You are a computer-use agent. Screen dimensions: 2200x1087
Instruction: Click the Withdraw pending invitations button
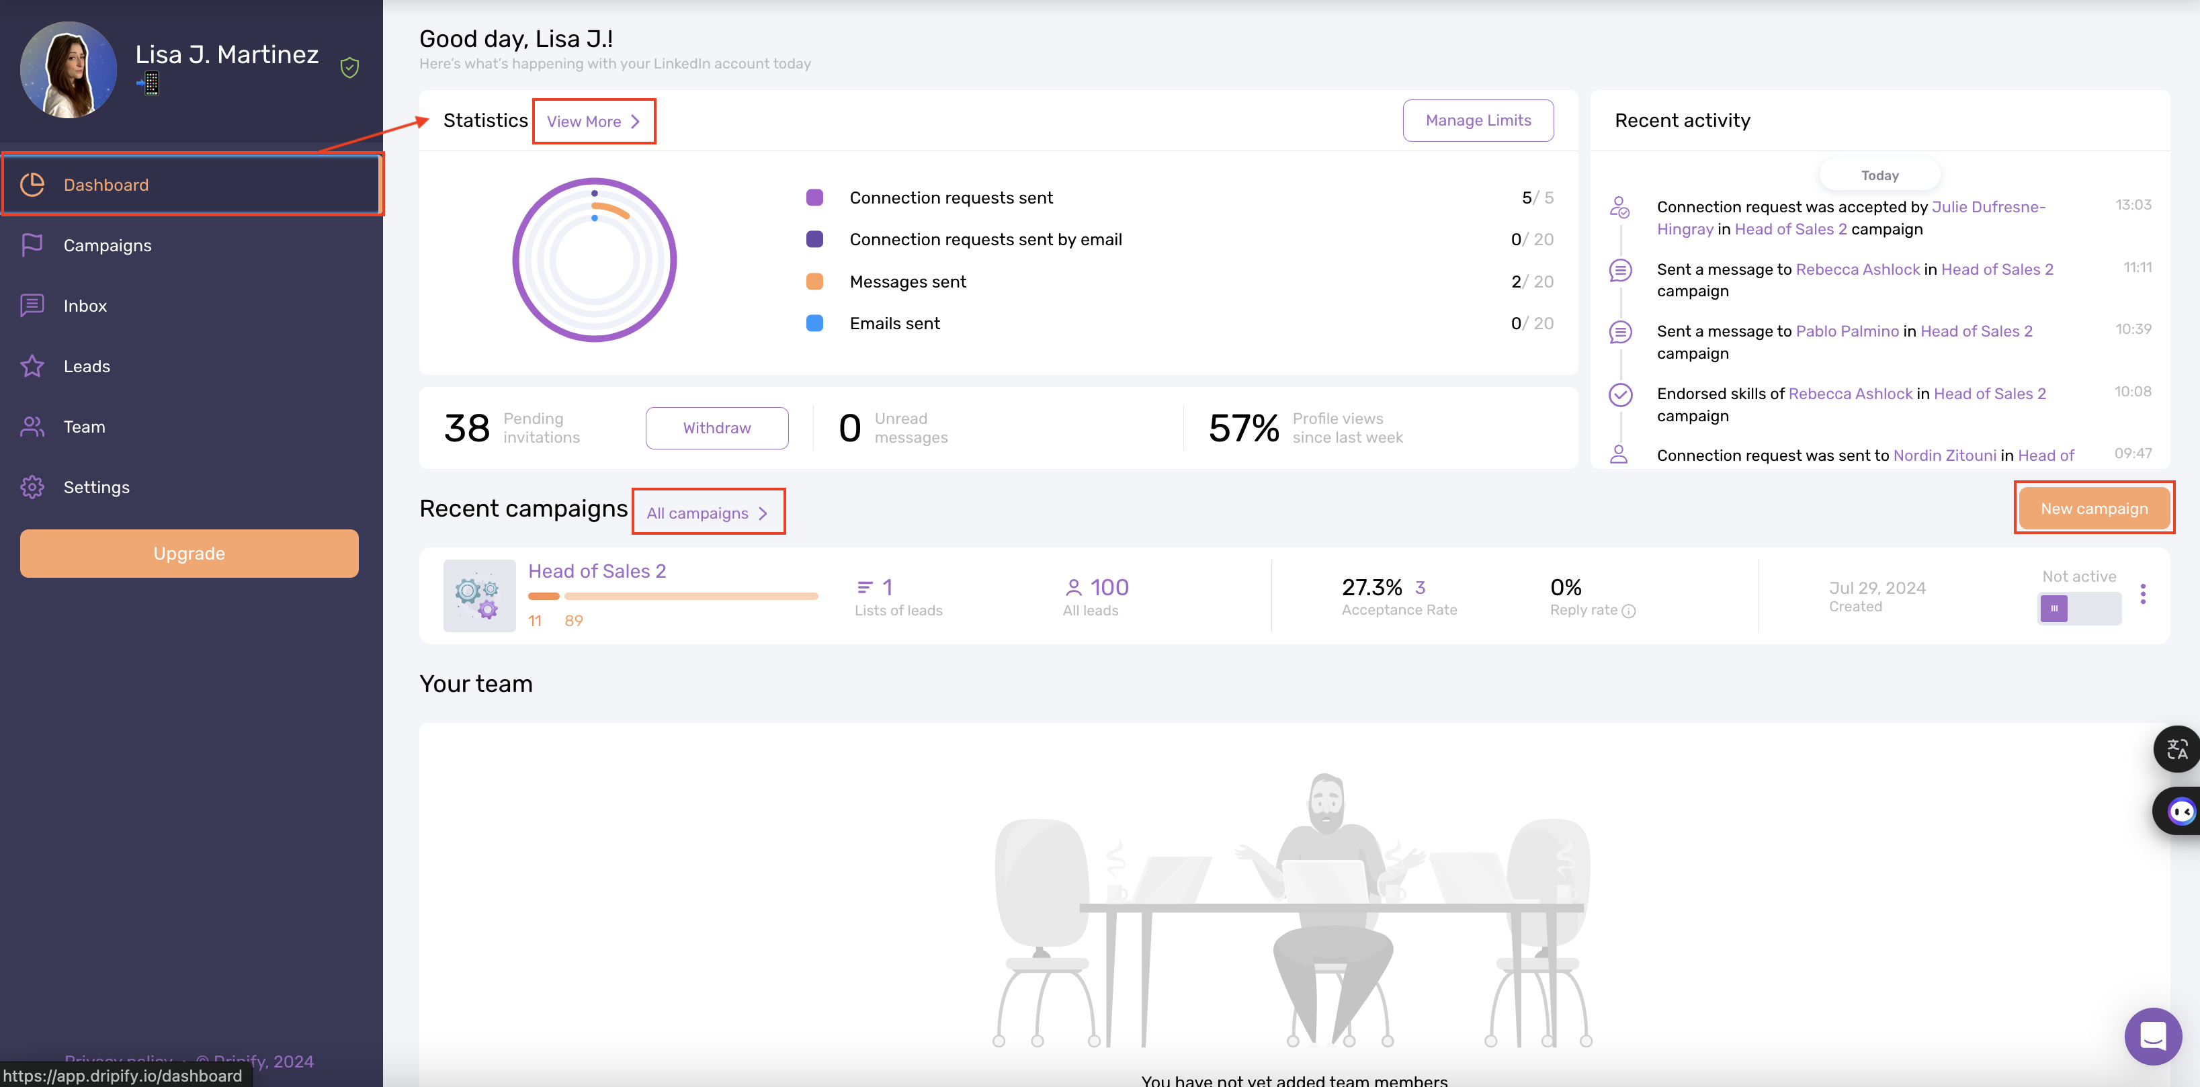pos(716,428)
